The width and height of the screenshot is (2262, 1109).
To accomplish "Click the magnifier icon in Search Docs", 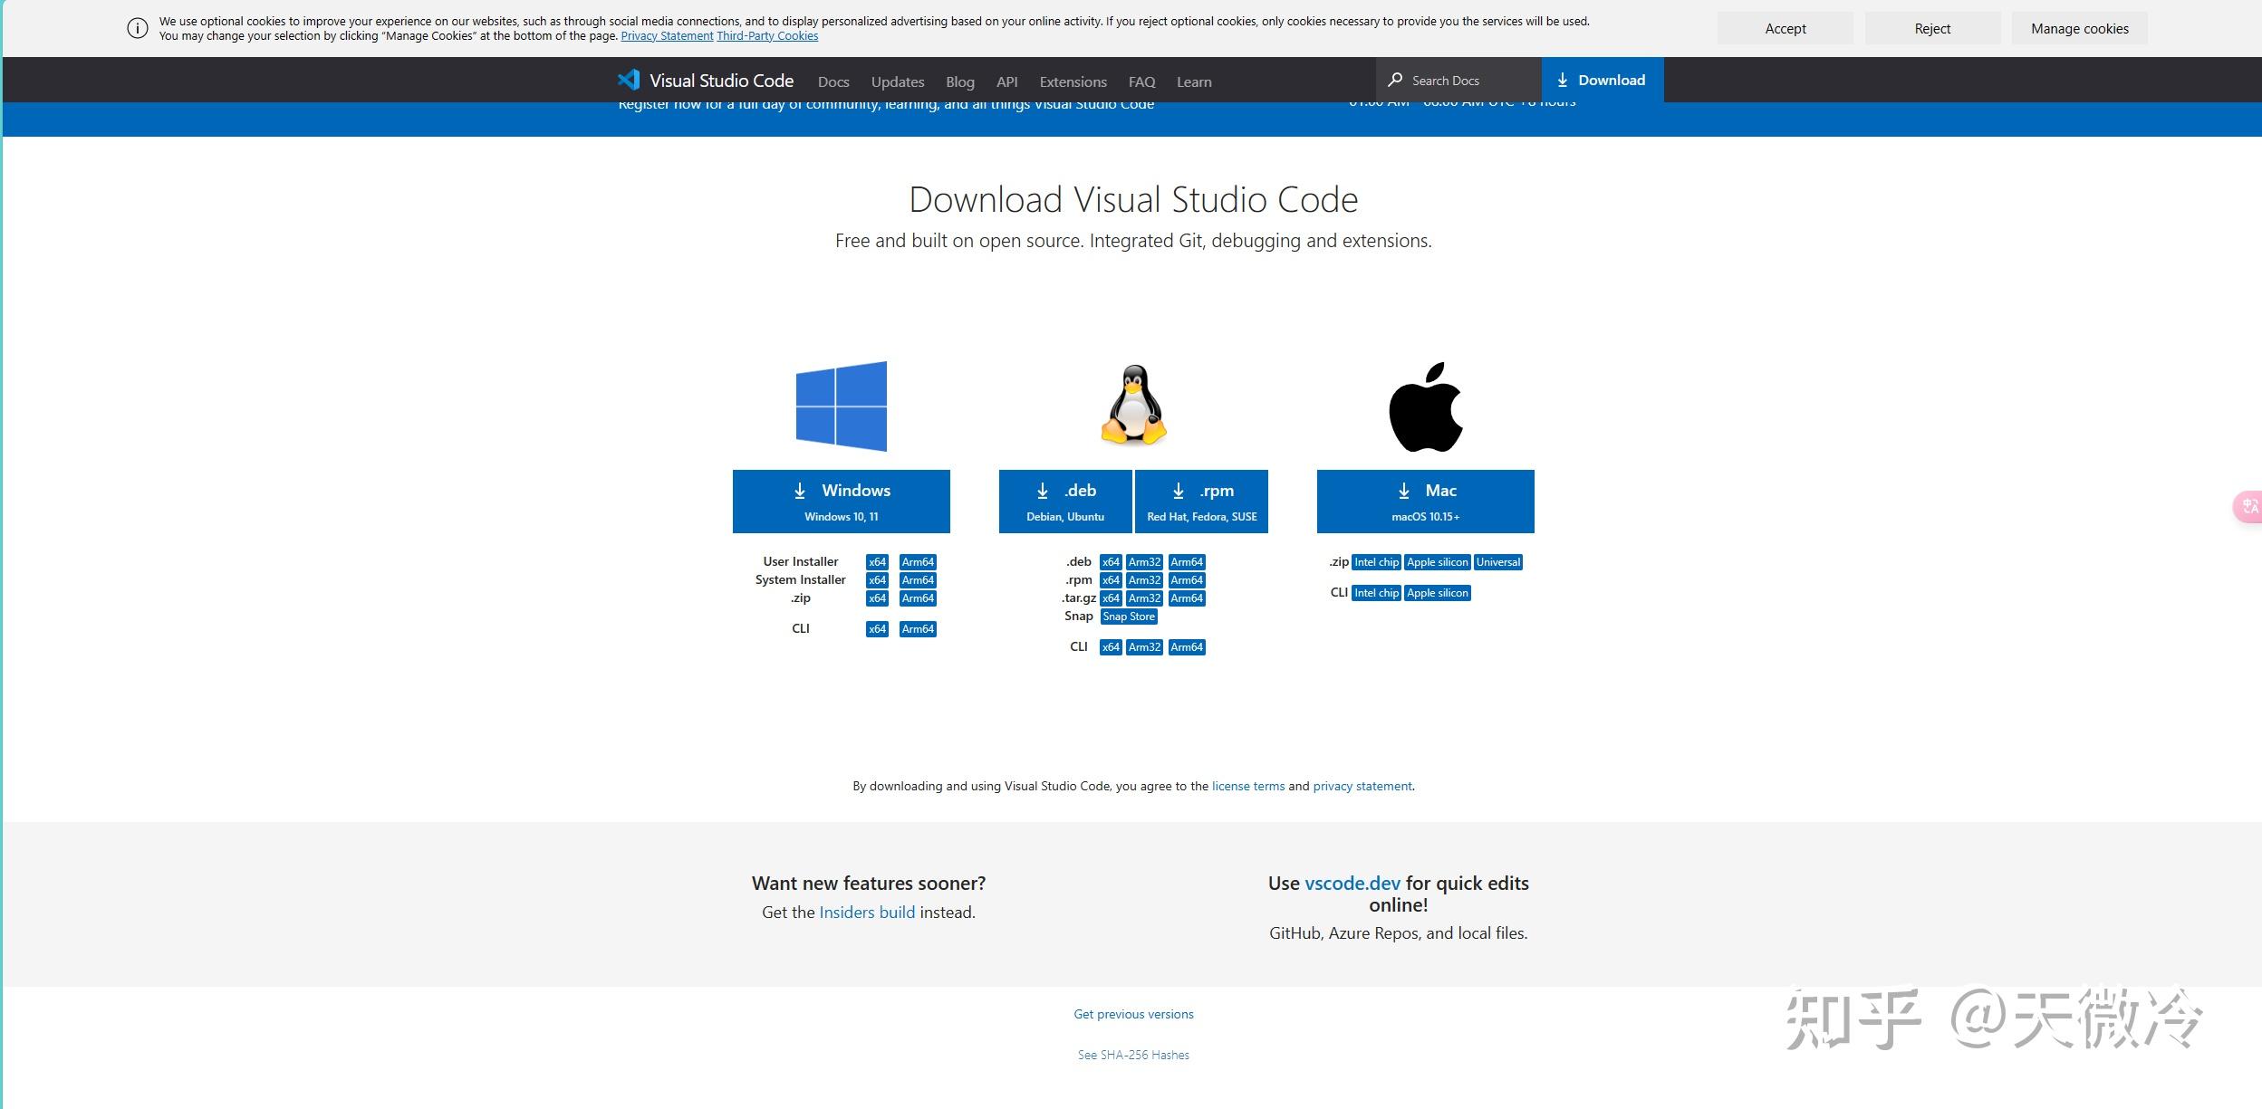I will pos(1395,80).
